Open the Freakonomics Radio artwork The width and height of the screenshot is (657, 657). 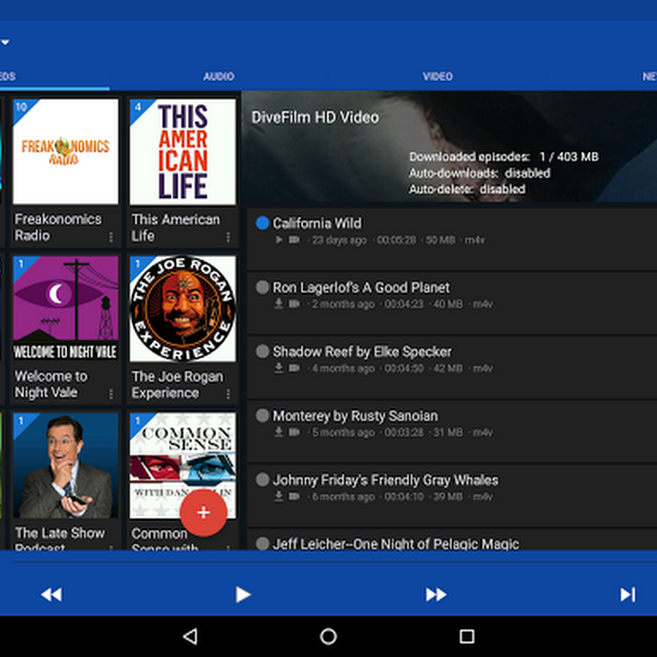point(66,152)
